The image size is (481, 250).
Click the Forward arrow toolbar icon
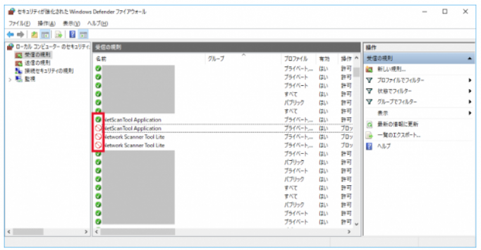[x=20, y=34]
